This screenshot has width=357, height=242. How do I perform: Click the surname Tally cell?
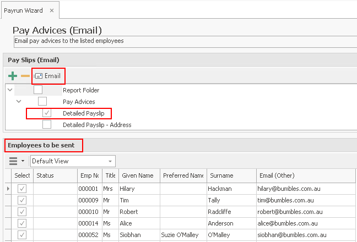(x=231, y=200)
